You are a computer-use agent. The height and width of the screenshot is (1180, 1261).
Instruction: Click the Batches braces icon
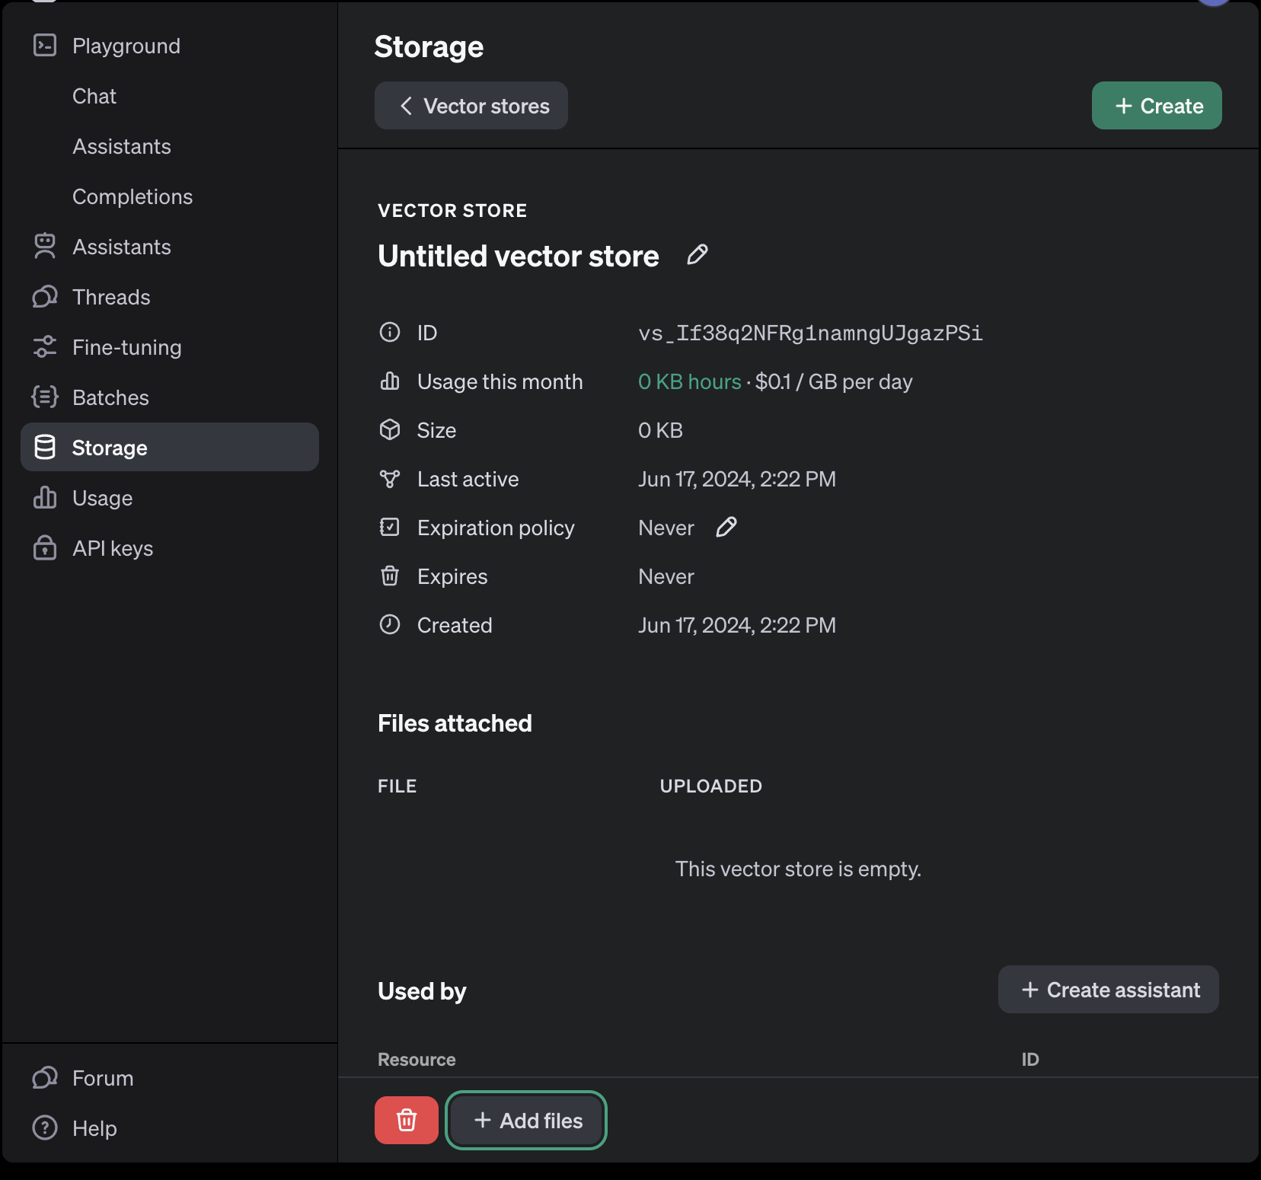click(x=45, y=397)
